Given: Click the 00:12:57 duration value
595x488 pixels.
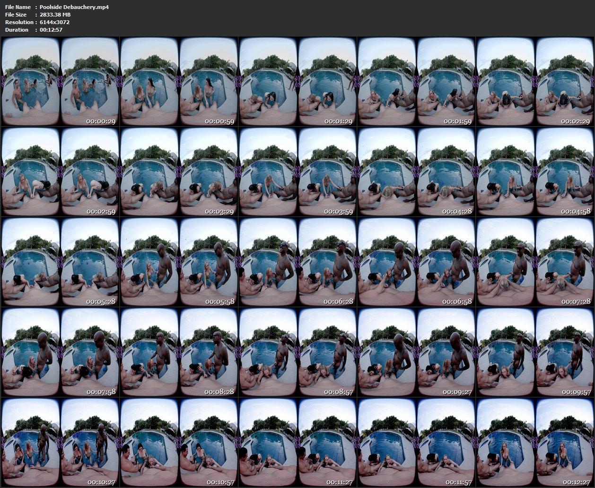Looking at the screenshot, I should point(51,30).
